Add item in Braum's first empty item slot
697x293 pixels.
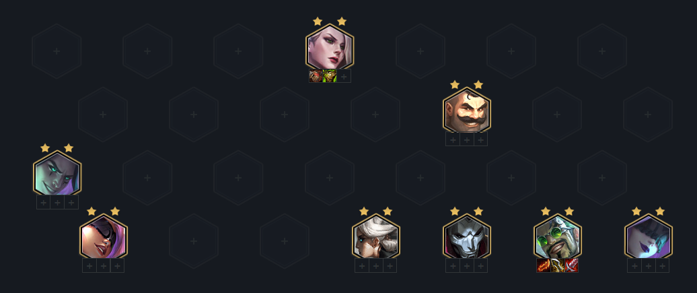453,139
